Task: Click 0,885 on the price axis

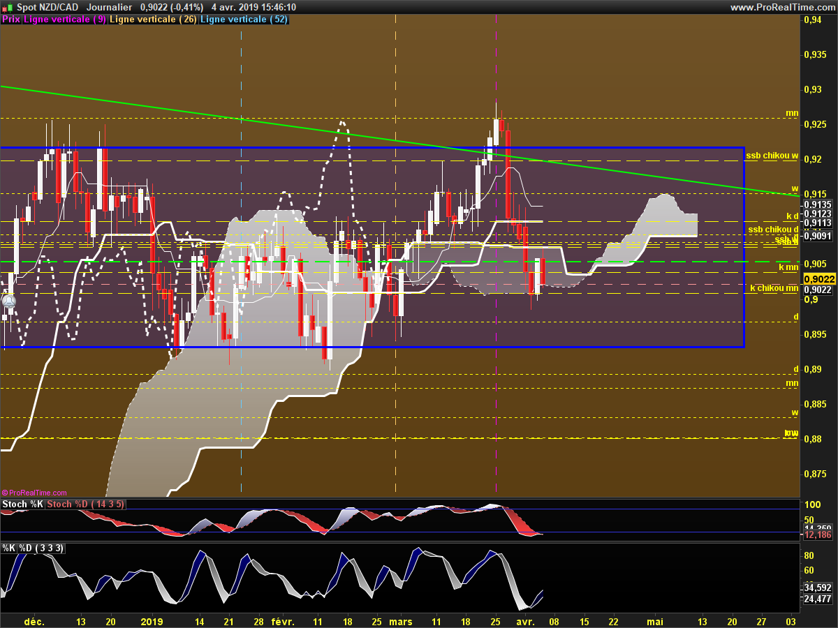Action: pos(815,404)
